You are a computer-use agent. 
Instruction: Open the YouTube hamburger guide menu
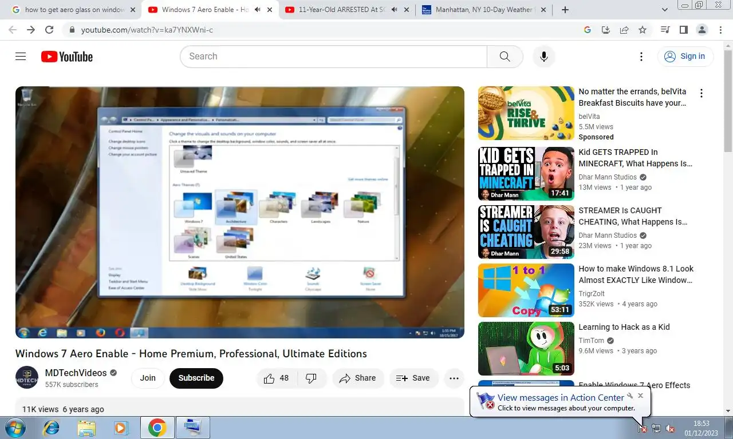[21, 57]
